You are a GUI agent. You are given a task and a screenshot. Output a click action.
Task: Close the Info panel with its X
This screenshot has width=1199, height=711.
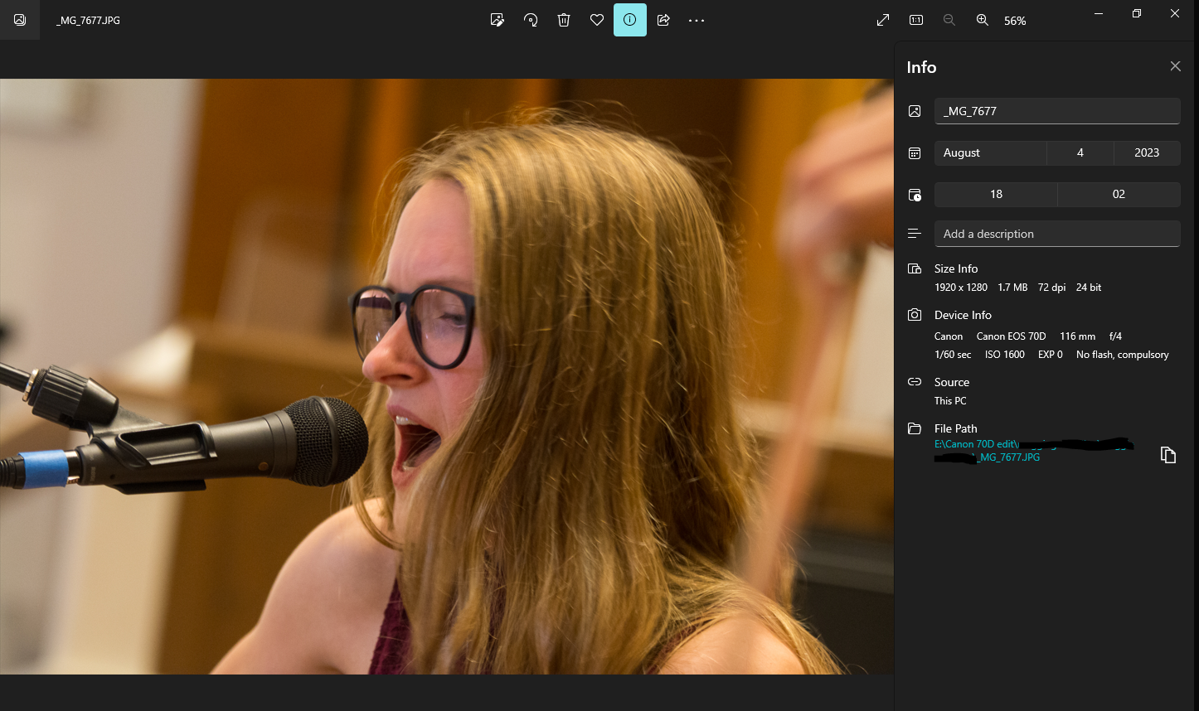[x=1175, y=66]
